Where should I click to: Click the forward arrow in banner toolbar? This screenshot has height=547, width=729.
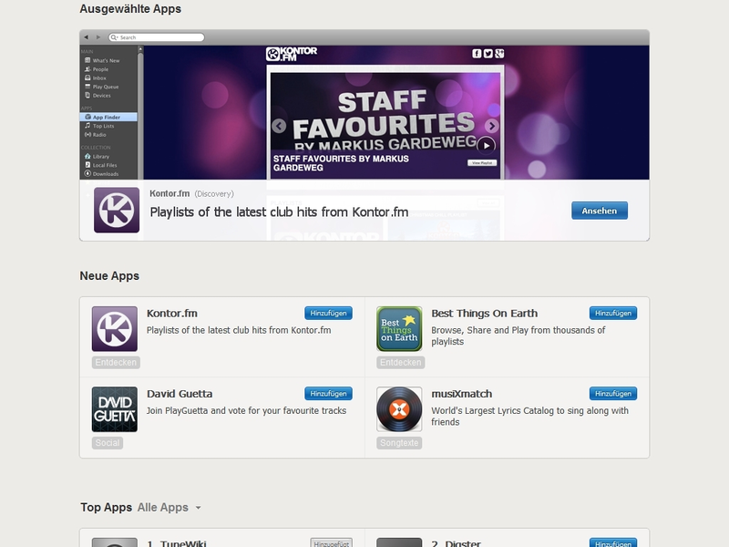point(98,37)
